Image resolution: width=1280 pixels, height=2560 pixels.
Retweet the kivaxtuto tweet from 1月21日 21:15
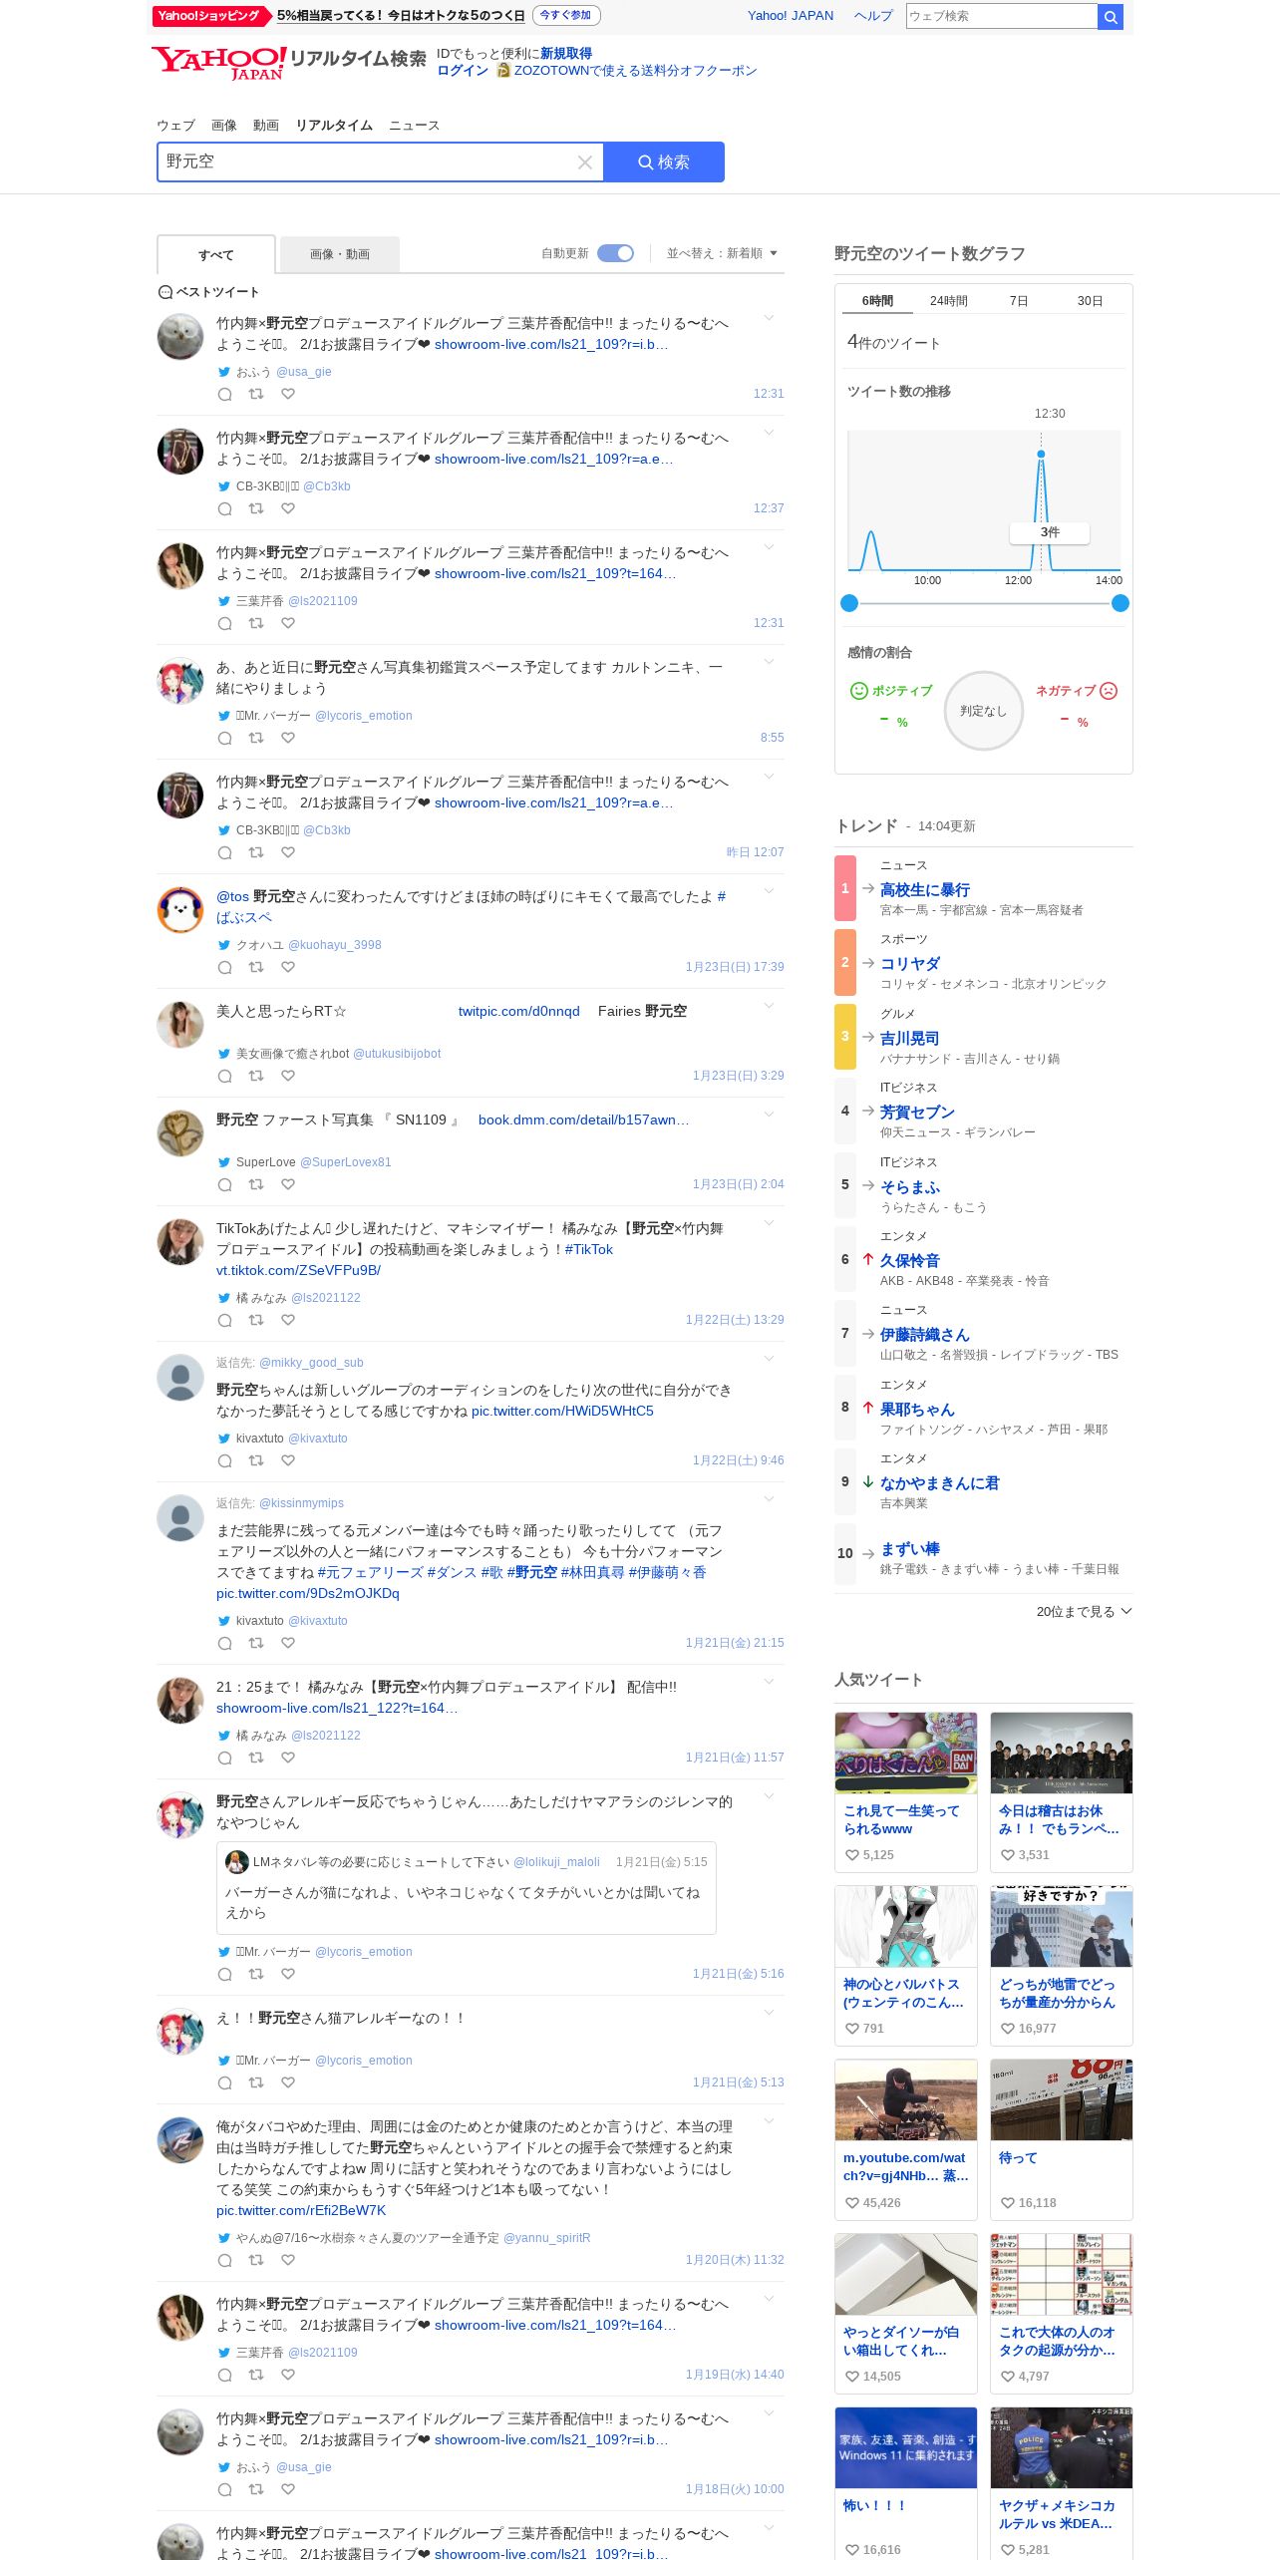coord(256,1643)
